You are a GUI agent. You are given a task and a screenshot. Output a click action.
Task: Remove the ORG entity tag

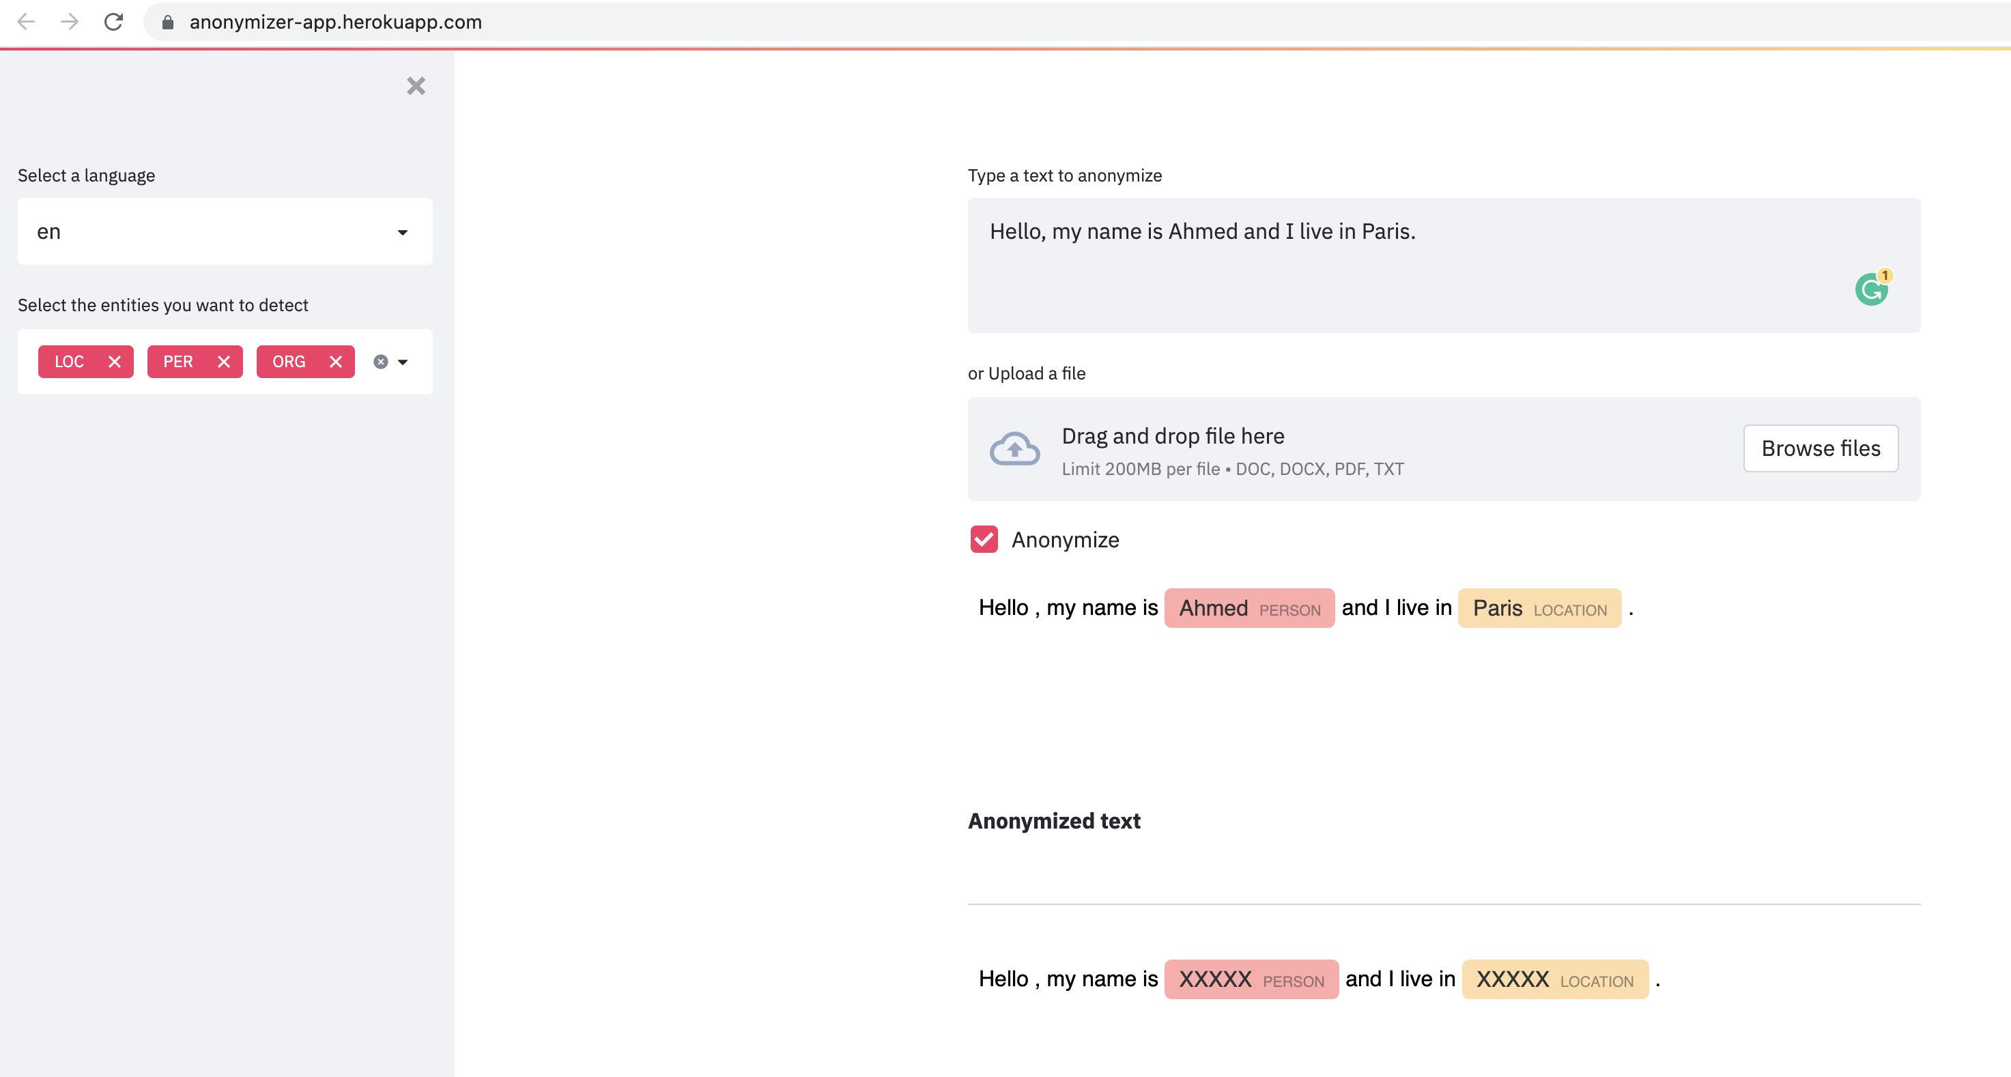(x=336, y=361)
